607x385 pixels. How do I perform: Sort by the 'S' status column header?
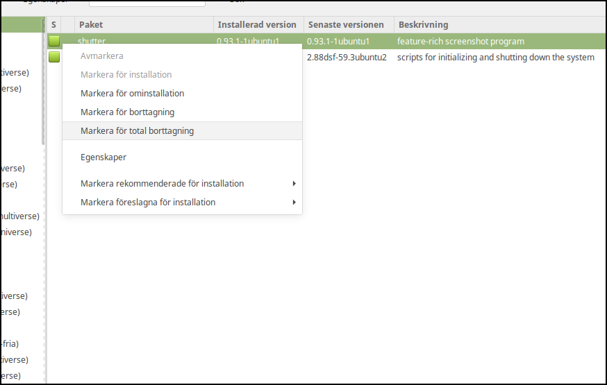coord(53,25)
